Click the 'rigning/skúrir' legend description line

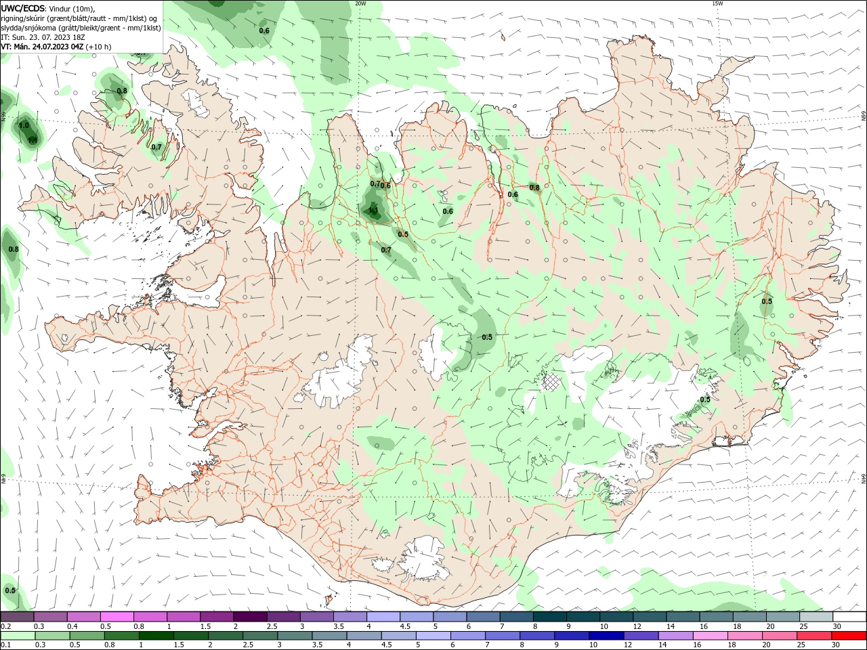coord(79,18)
